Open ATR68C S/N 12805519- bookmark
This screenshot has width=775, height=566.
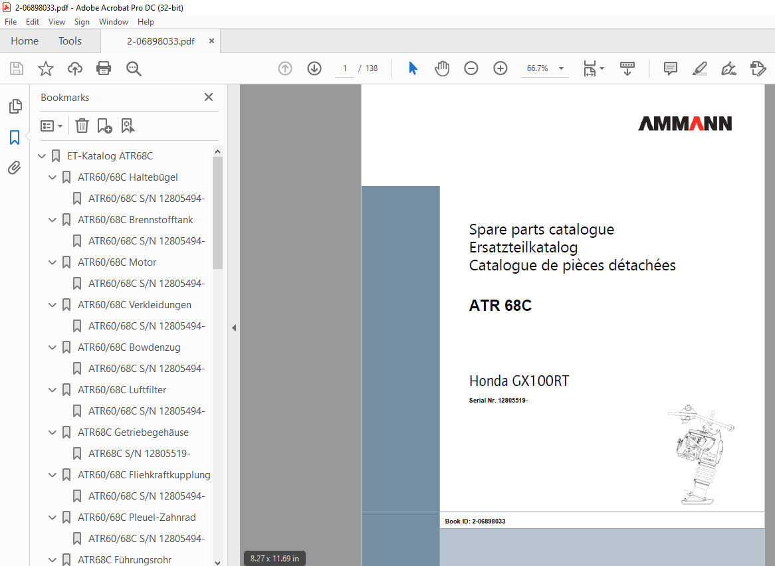(x=139, y=453)
